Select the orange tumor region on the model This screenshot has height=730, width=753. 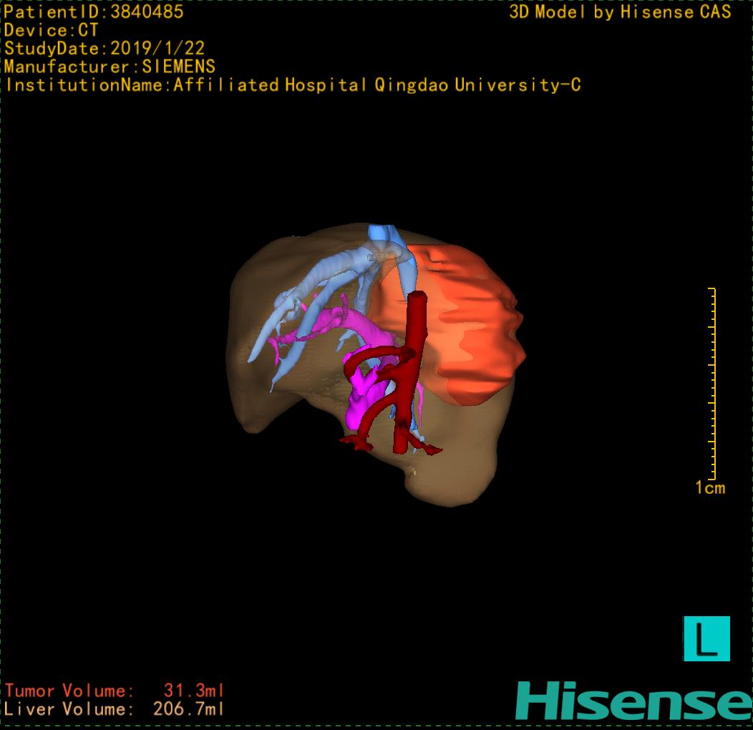(x=472, y=322)
